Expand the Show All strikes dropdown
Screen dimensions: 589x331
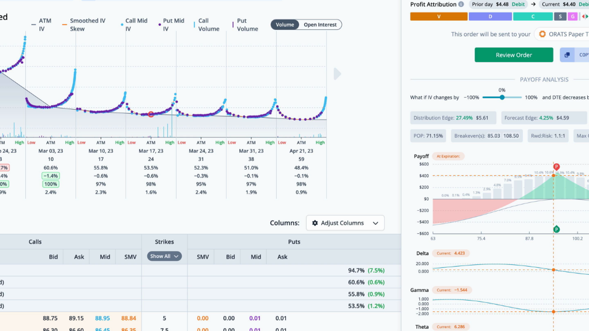(164, 256)
